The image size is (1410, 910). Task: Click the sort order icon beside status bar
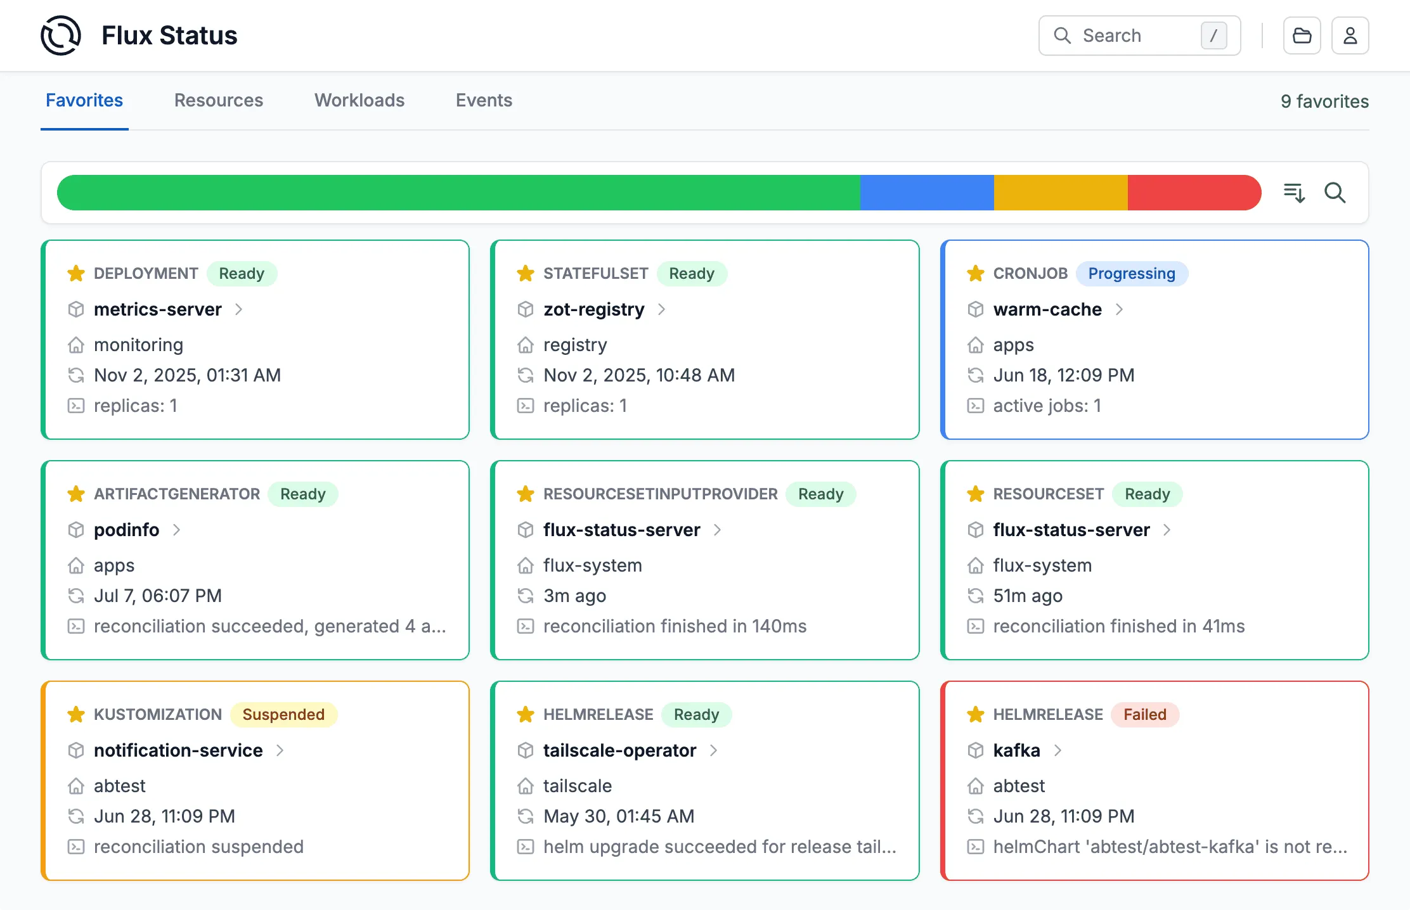(x=1294, y=193)
